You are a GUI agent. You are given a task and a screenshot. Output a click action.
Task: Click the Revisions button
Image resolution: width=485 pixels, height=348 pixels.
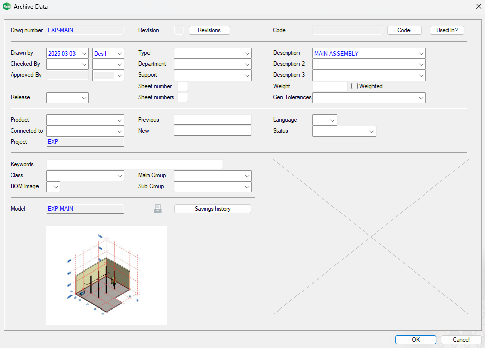tap(209, 30)
